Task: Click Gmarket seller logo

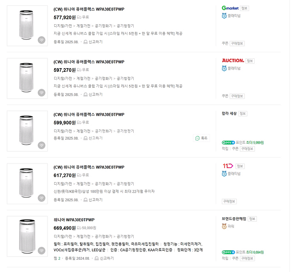Action: [x=230, y=8]
